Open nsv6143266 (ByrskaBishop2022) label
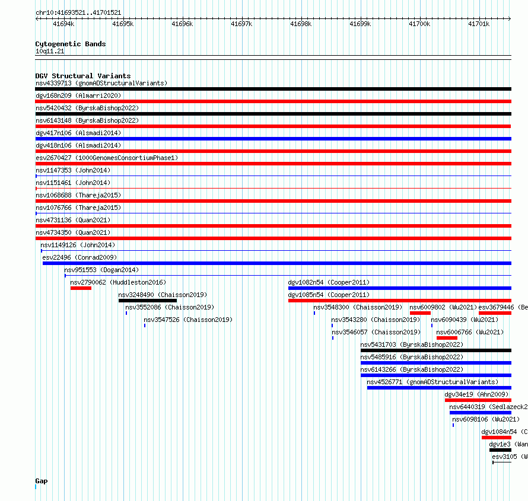528x501 pixels. click(412, 369)
